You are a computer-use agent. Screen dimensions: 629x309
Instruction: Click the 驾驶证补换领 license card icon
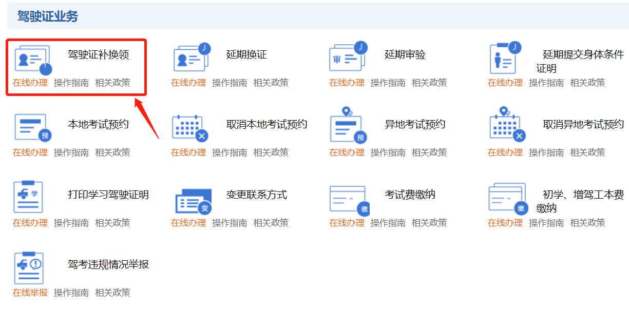[33, 60]
